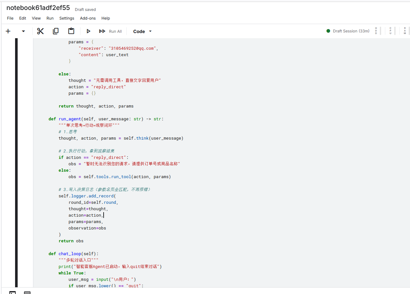Click the notebook title notebook61adf2ef55
Image resolution: width=410 pixels, height=294 pixels.
click(38, 8)
